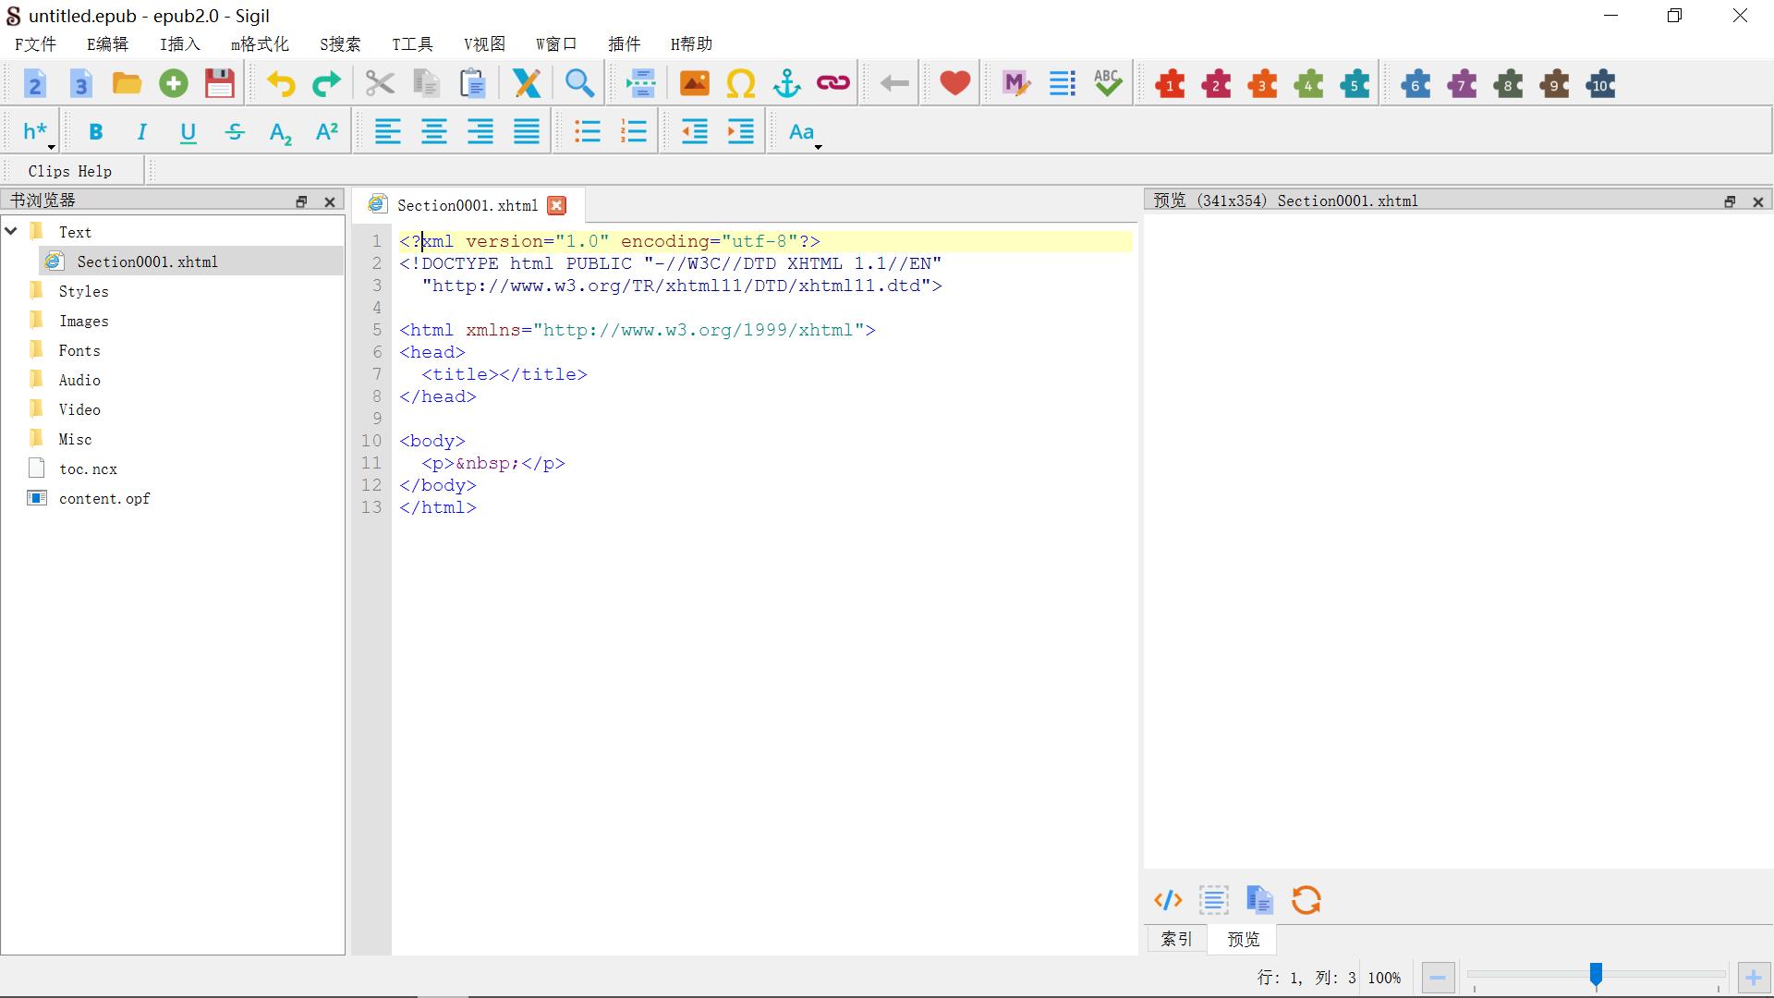1774x998 pixels.
Task: Refresh the preview with orange arrows icon
Action: 1306,900
